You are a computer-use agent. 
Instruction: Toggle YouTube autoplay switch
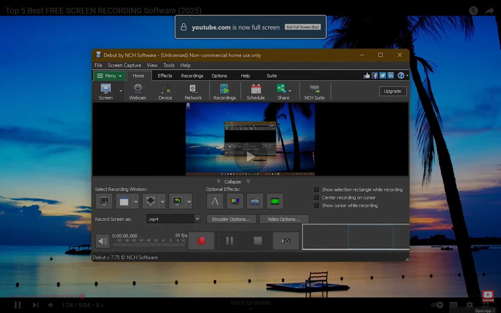tap(437, 305)
